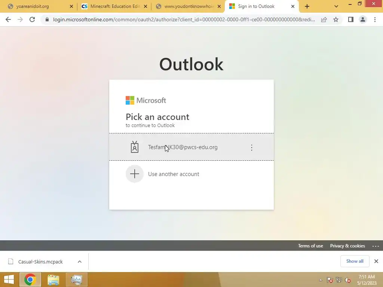Select Use another account
383x287 pixels.
(x=191, y=174)
